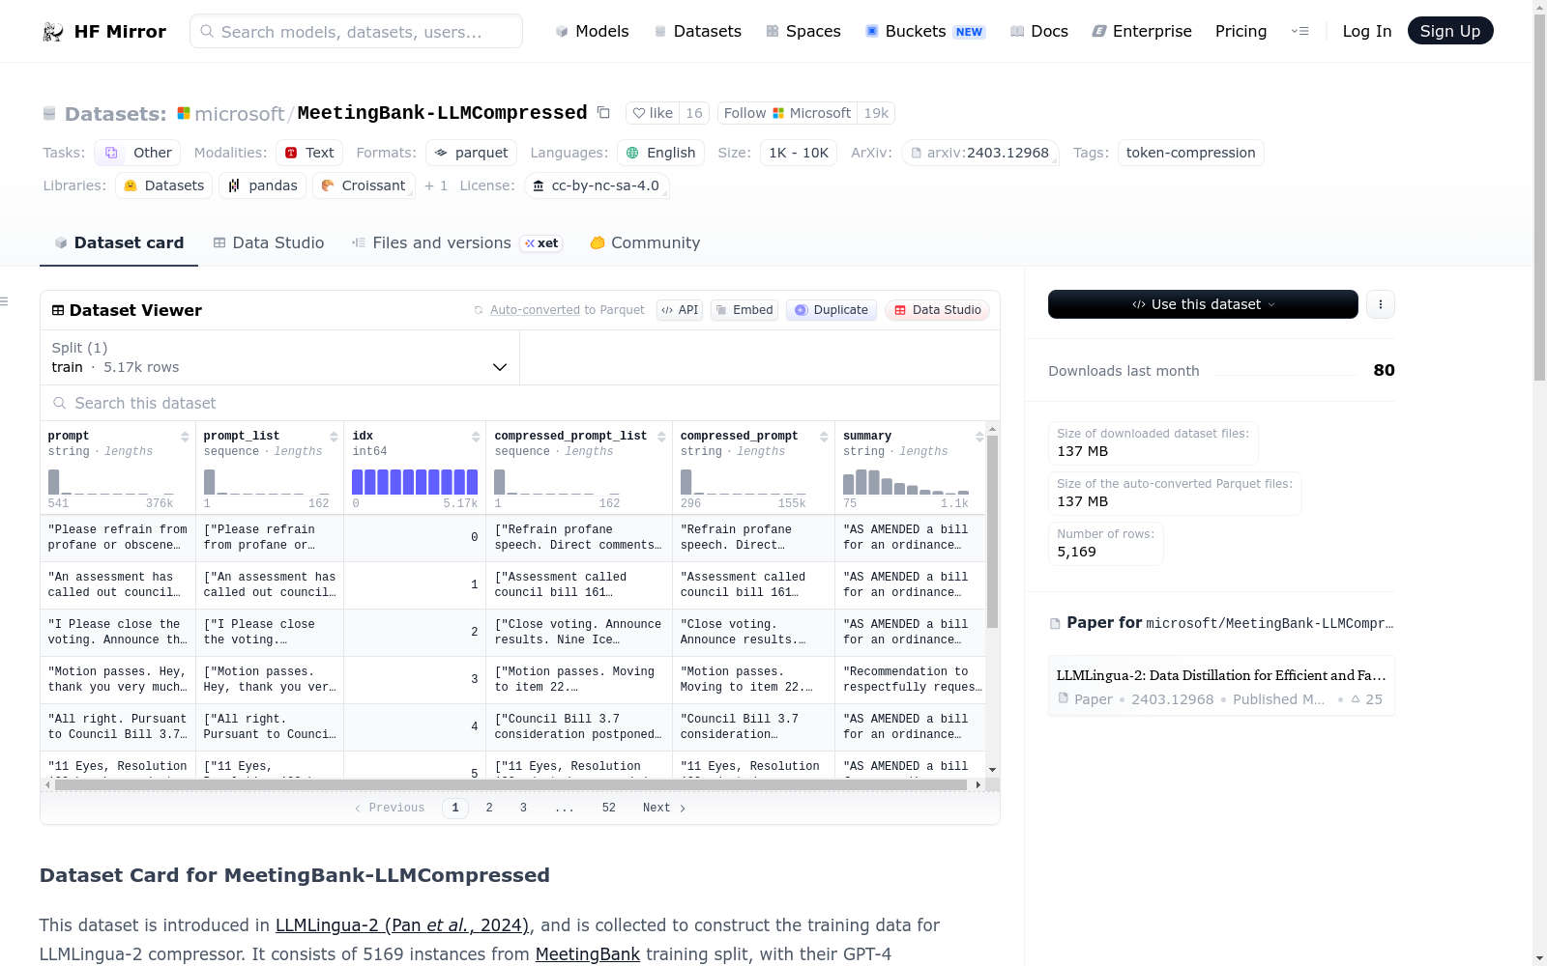Open the 16 likes count
The width and height of the screenshot is (1547, 966).
pyautogui.click(x=694, y=113)
